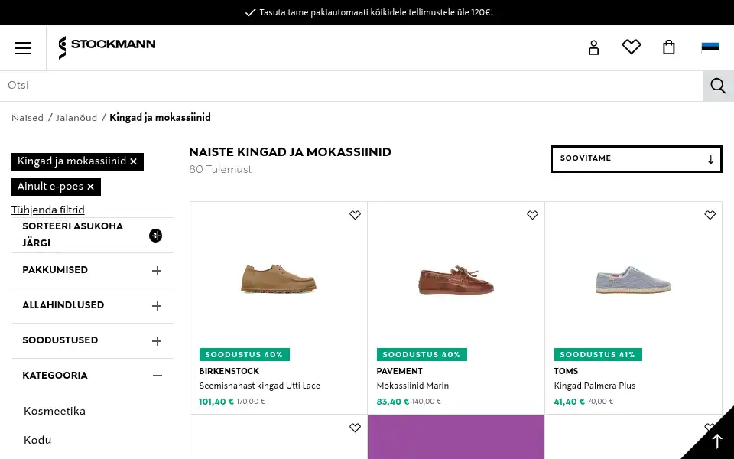Expand the Soodustused filter section
The height and width of the screenshot is (459, 734).
pos(93,340)
